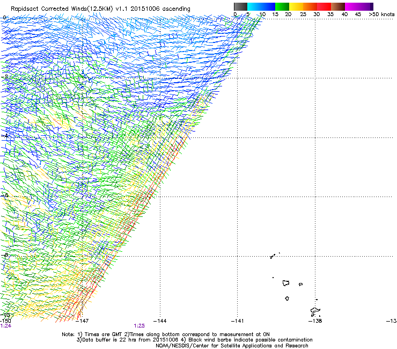Click the '25' legend scale label
This screenshot has height=349, width=397.
coord(303,14)
